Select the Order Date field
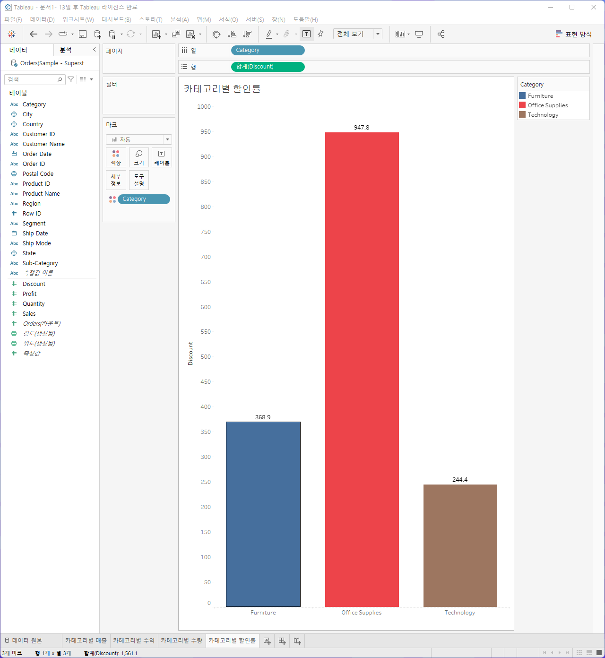This screenshot has height=658, width=605. tap(37, 154)
